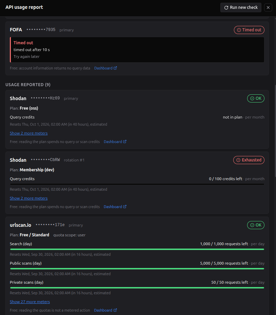
Task: Click the not in plan value
Action: pyautogui.click(x=233, y=117)
